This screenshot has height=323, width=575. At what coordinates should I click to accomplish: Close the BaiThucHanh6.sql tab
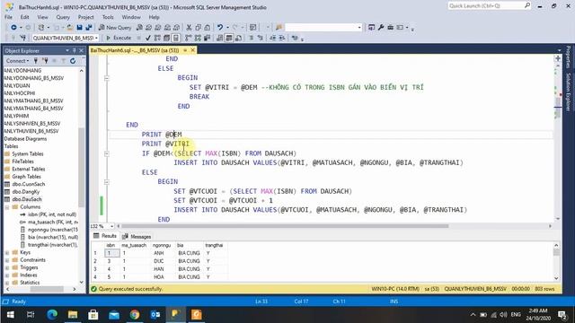click(192, 50)
